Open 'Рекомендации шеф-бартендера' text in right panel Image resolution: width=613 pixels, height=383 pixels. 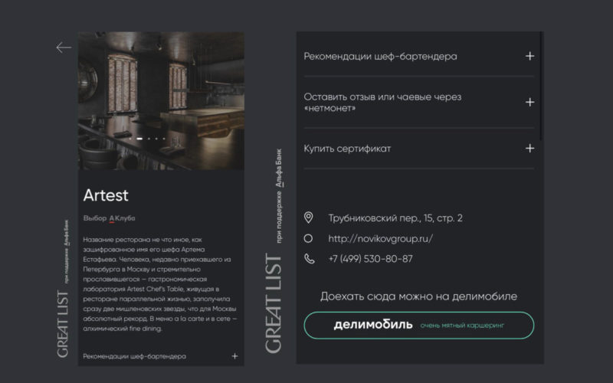(380, 56)
